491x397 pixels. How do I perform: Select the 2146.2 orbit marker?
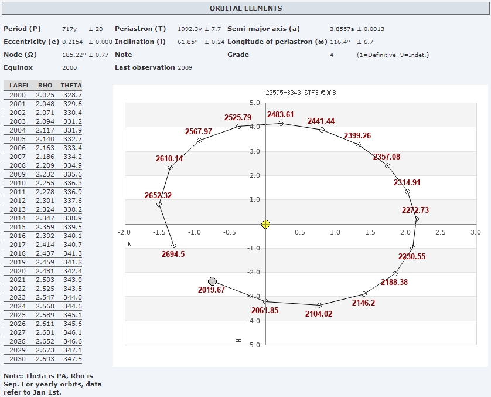(x=364, y=294)
